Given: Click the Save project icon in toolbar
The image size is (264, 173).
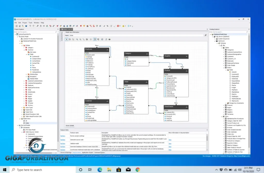Looking at the screenshot, I should (26, 26).
